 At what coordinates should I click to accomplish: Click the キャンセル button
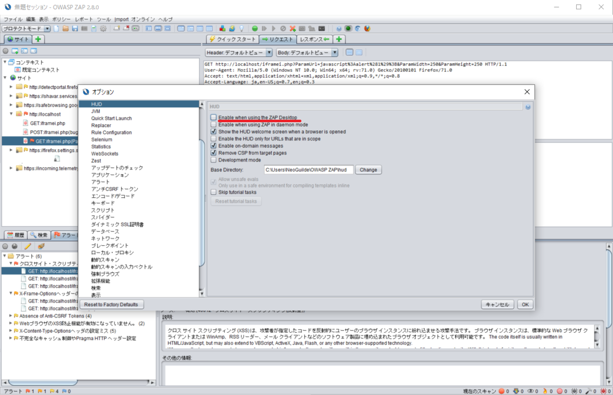[x=498, y=304]
